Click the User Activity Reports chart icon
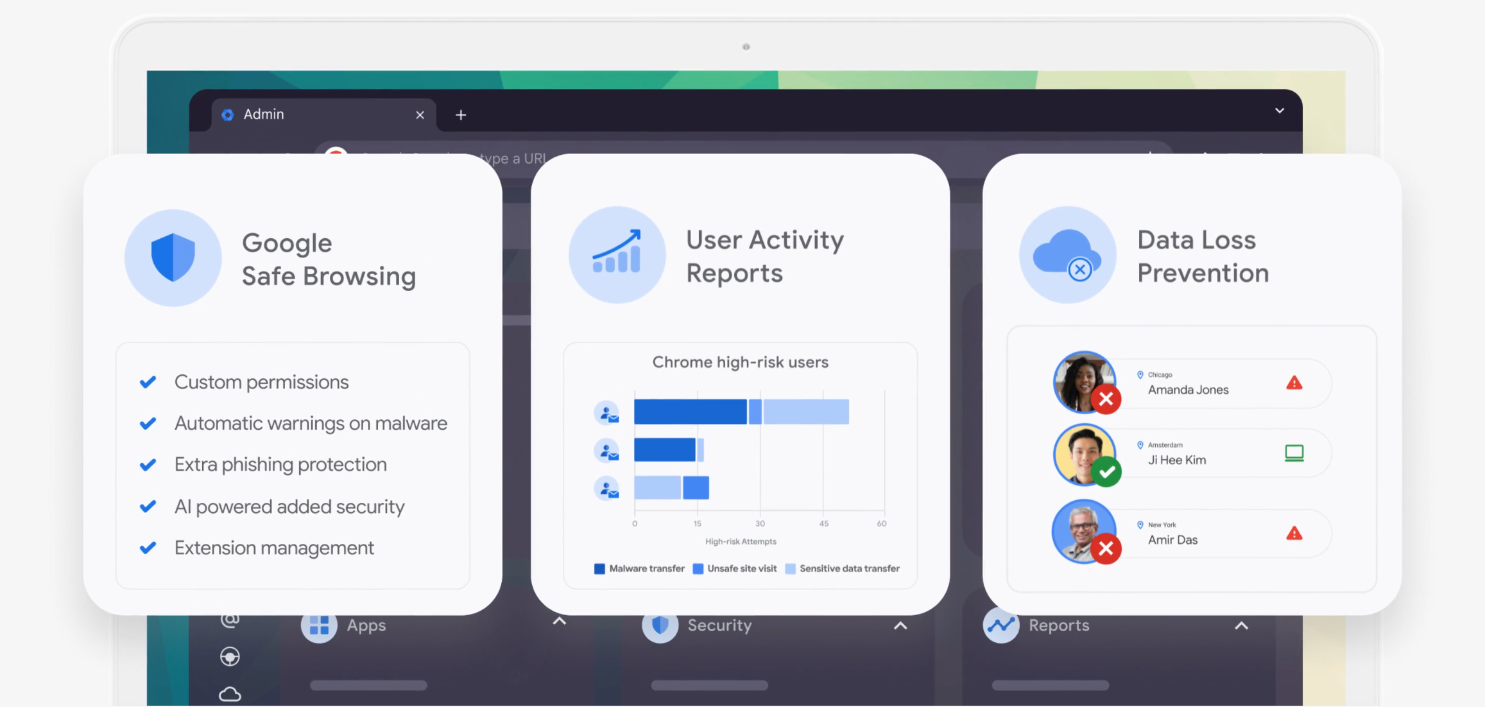 (617, 254)
